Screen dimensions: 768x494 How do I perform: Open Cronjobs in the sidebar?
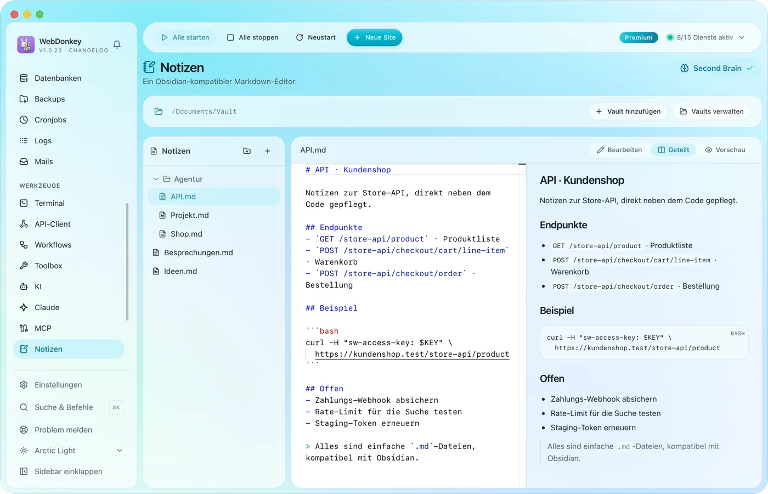[69, 120]
